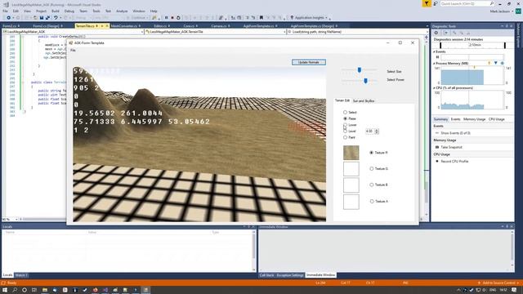The height and width of the screenshot is (294, 523).
Task: Click the bookmark icon in the toolbar
Action: (x=261, y=18)
